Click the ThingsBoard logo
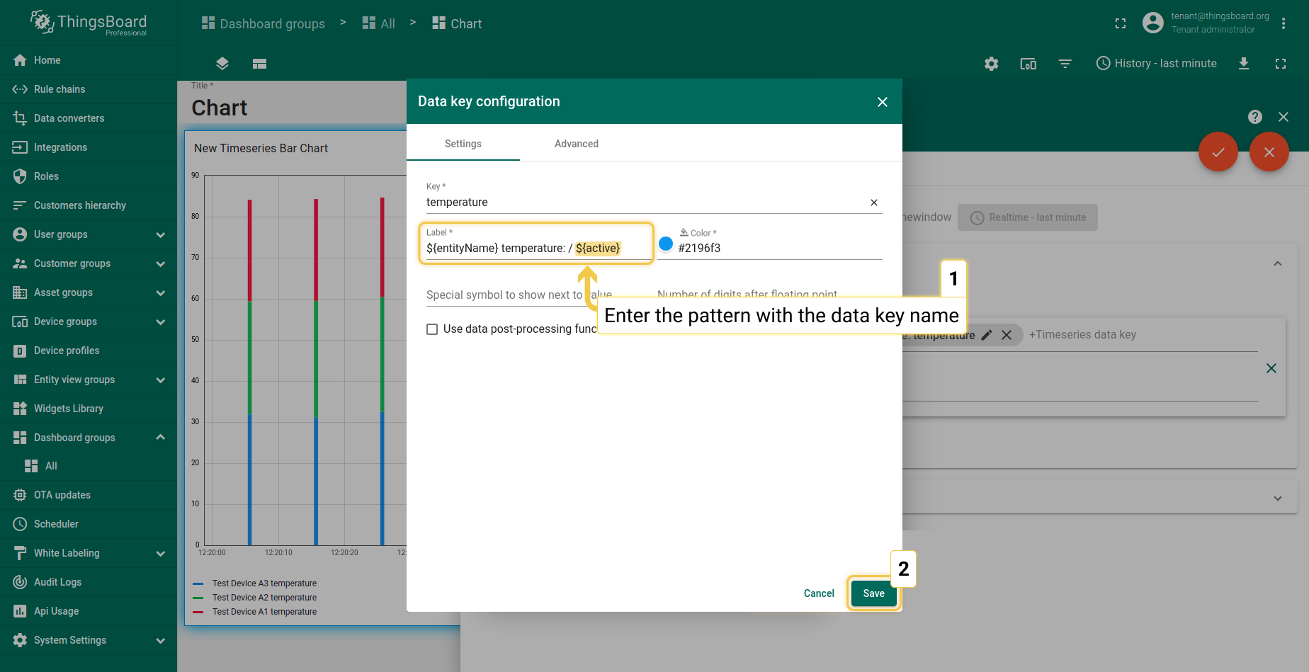The image size is (1309, 672). (89, 23)
